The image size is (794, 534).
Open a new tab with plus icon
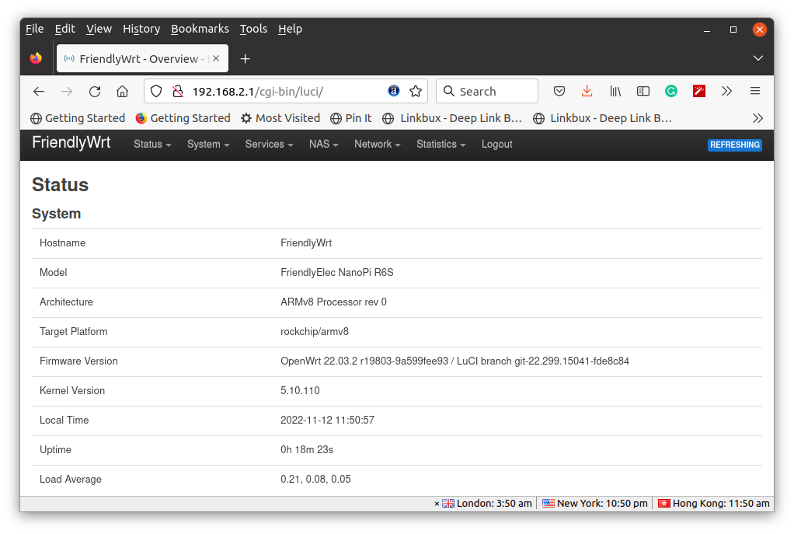pos(245,59)
